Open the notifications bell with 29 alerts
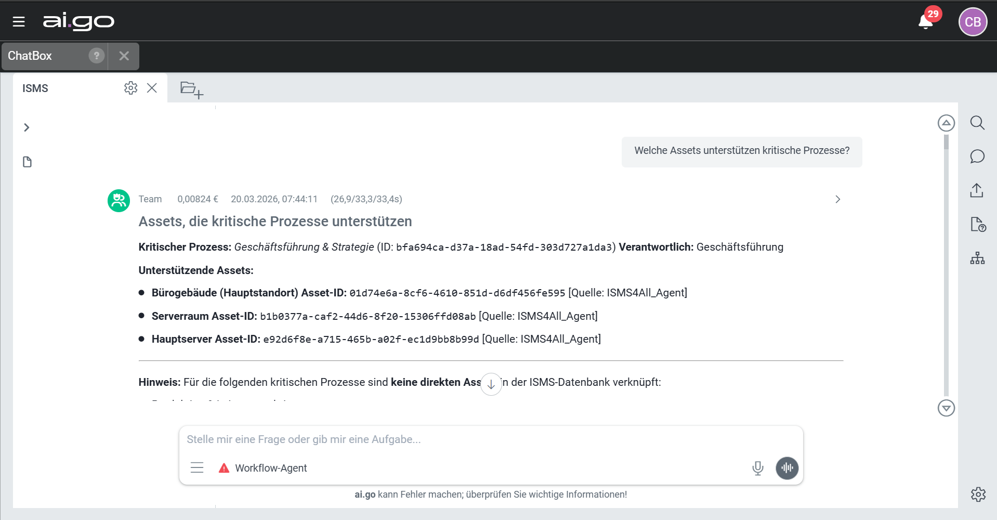This screenshot has height=520, width=997. point(926,22)
